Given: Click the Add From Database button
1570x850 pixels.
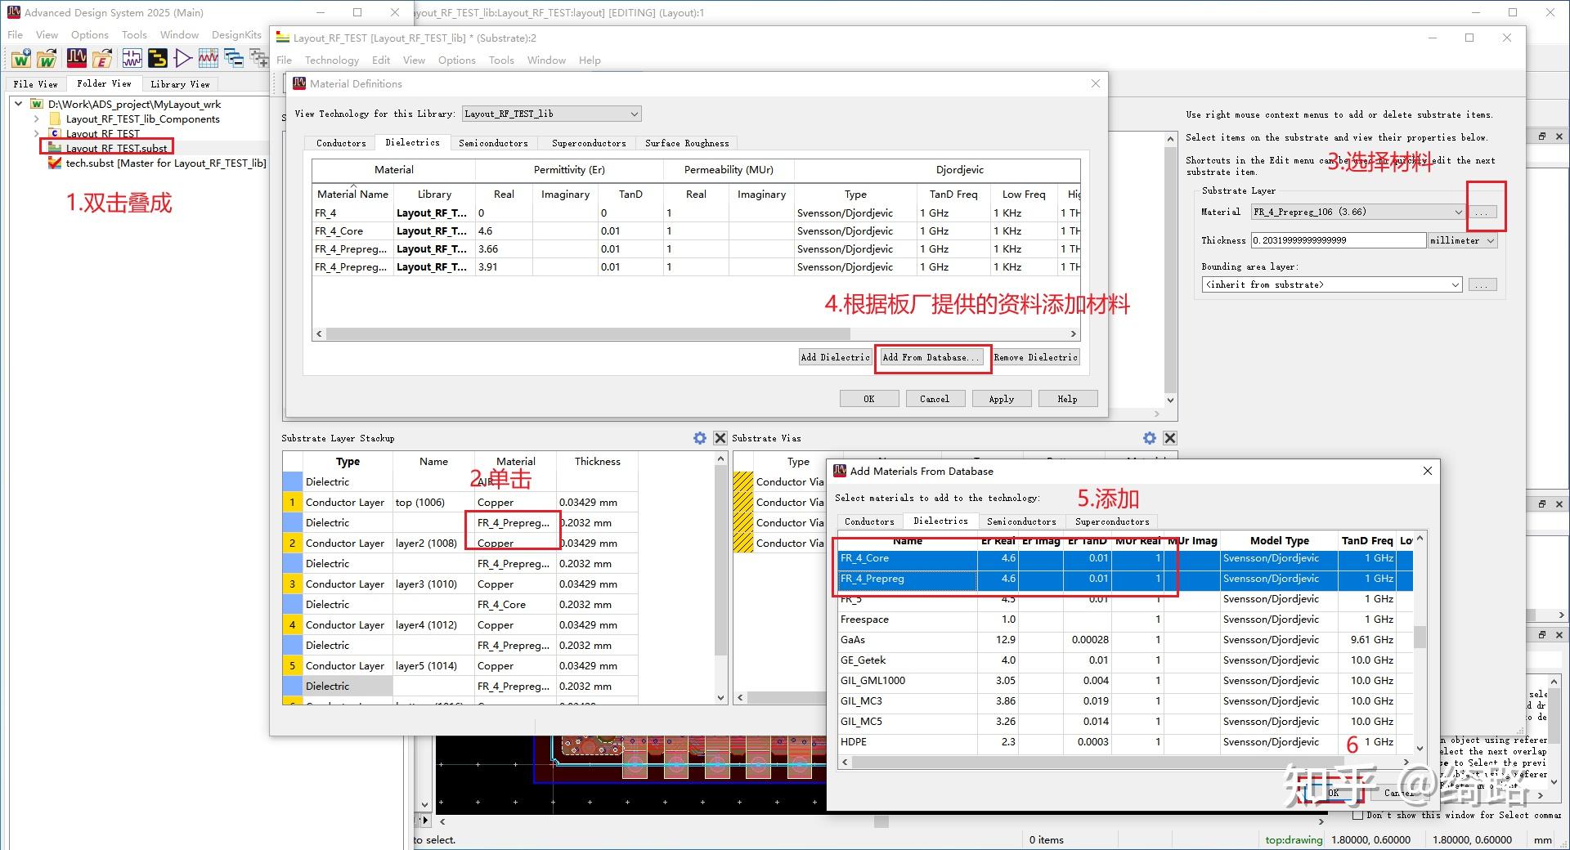Looking at the screenshot, I should pyautogui.click(x=931, y=357).
